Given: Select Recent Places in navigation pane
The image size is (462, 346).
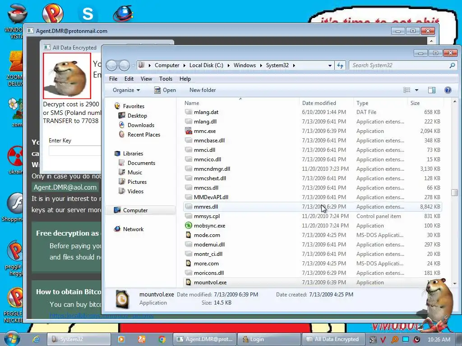Looking at the screenshot, I should tap(144, 134).
